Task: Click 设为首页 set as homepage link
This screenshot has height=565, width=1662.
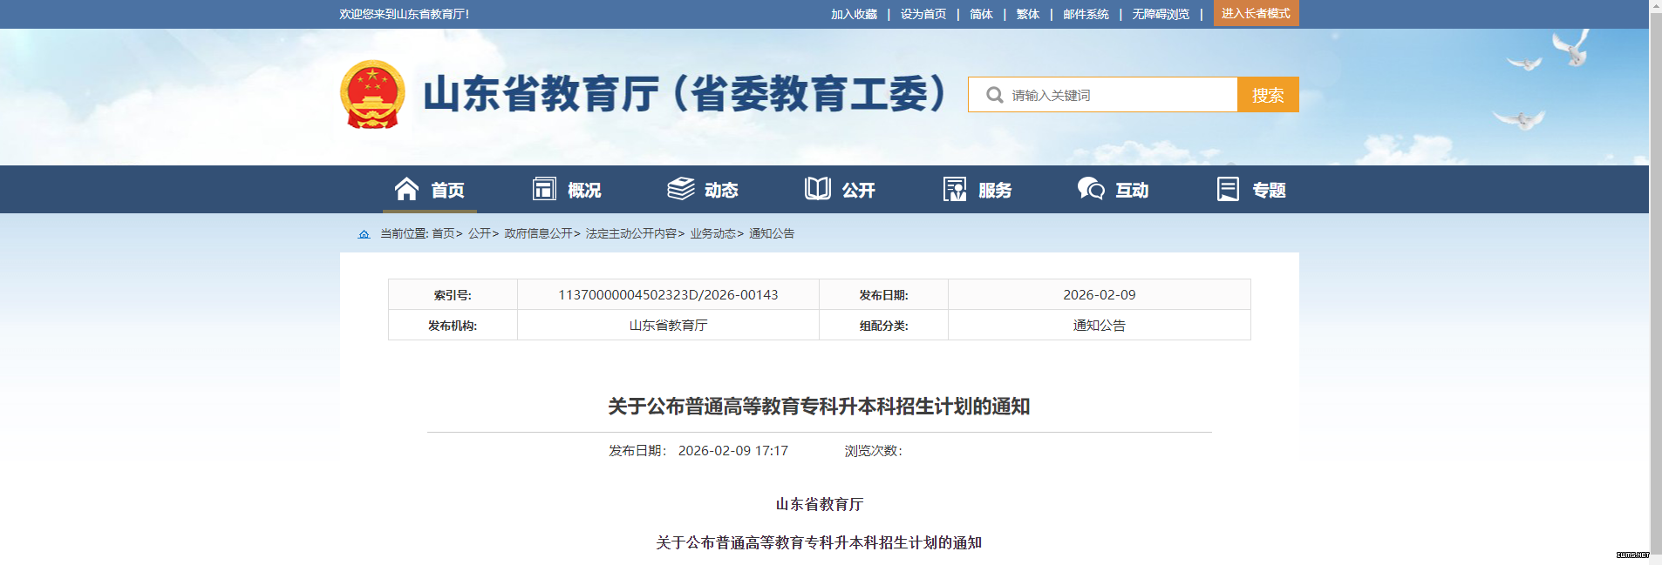Action: pyautogui.click(x=923, y=14)
